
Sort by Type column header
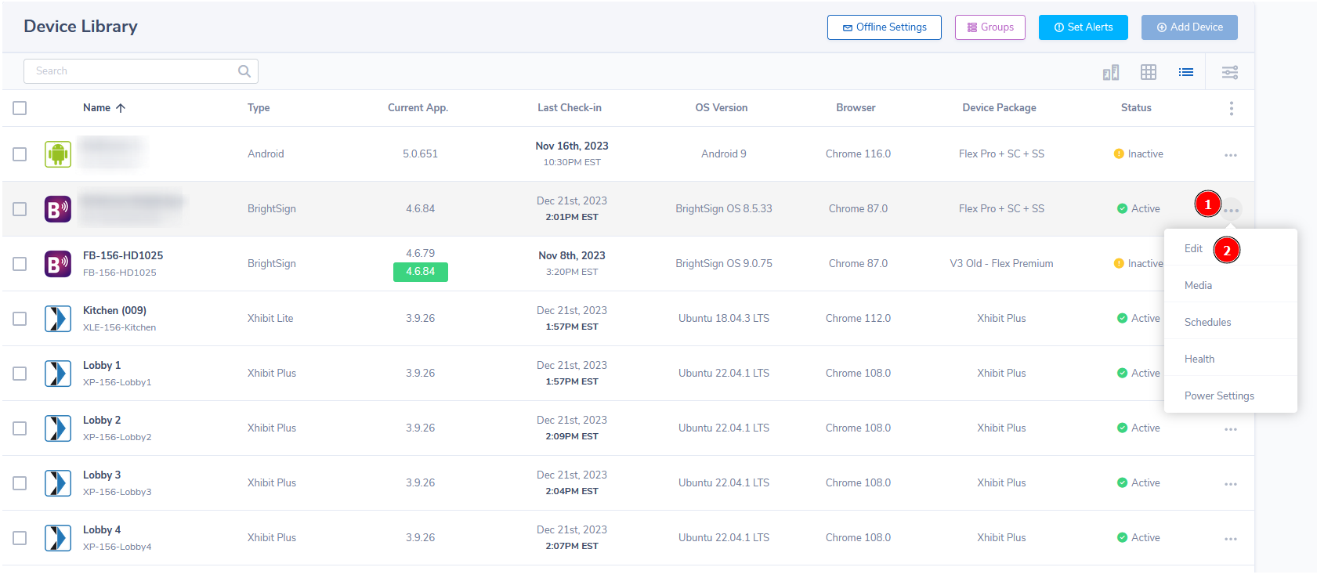click(259, 108)
